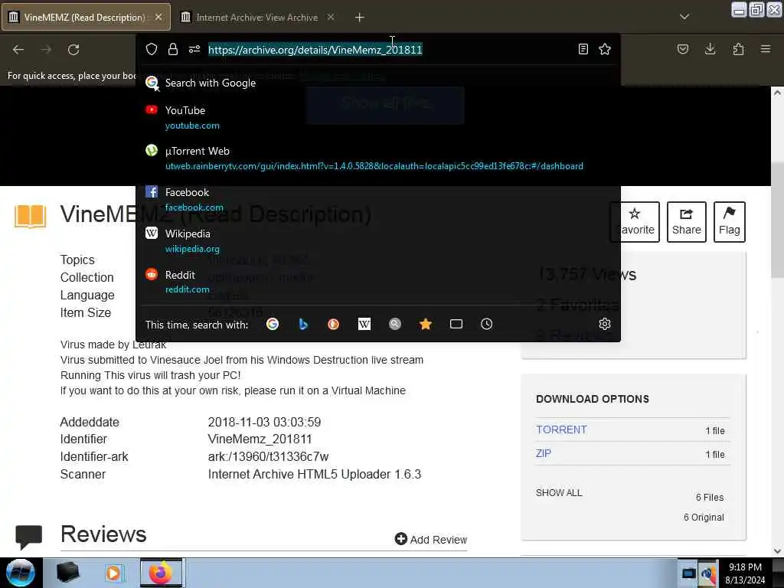This screenshot has width=784, height=588.
Task: Click the text ark:/13960/t31336c7w
Action: (x=269, y=456)
